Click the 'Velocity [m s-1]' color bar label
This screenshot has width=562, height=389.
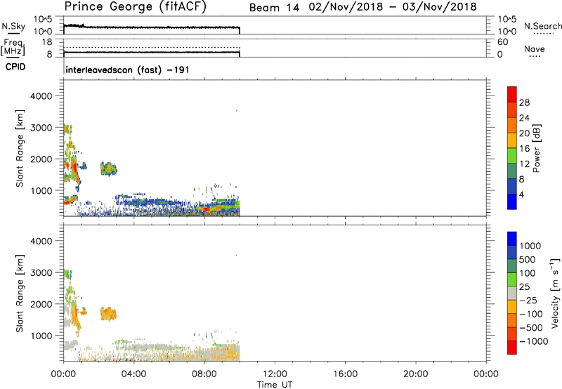(x=555, y=293)
